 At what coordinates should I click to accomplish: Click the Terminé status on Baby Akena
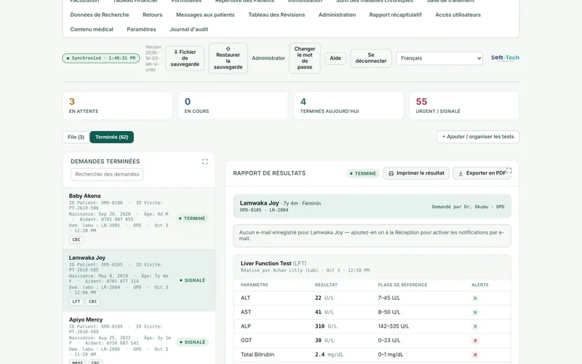[192, 218]
